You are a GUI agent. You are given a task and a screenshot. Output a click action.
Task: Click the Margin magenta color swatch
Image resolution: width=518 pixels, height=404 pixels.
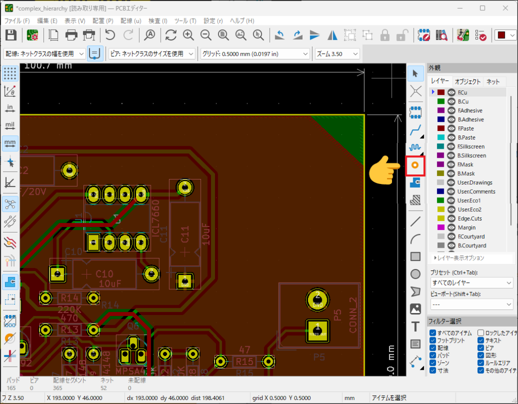441,227
